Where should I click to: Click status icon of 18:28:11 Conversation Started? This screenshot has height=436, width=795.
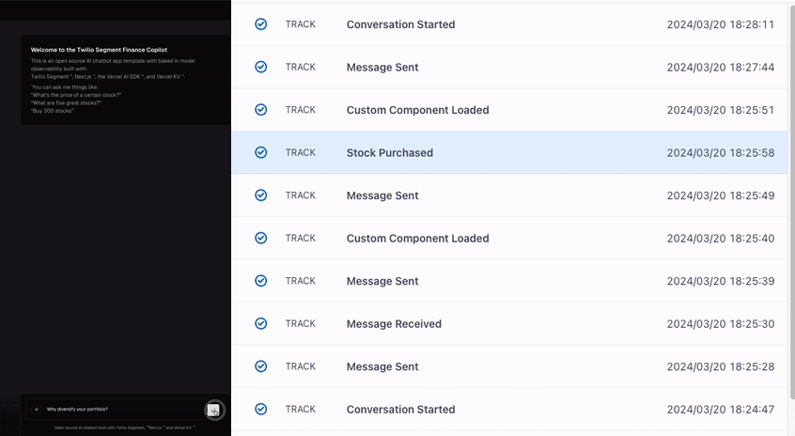point(261,24)
